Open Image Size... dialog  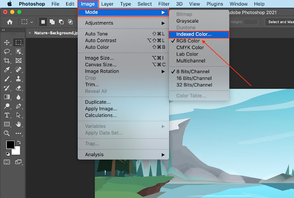(123, 58)
